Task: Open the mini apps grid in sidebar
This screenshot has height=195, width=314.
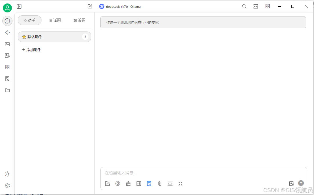Action: click(x=8, y=67)
